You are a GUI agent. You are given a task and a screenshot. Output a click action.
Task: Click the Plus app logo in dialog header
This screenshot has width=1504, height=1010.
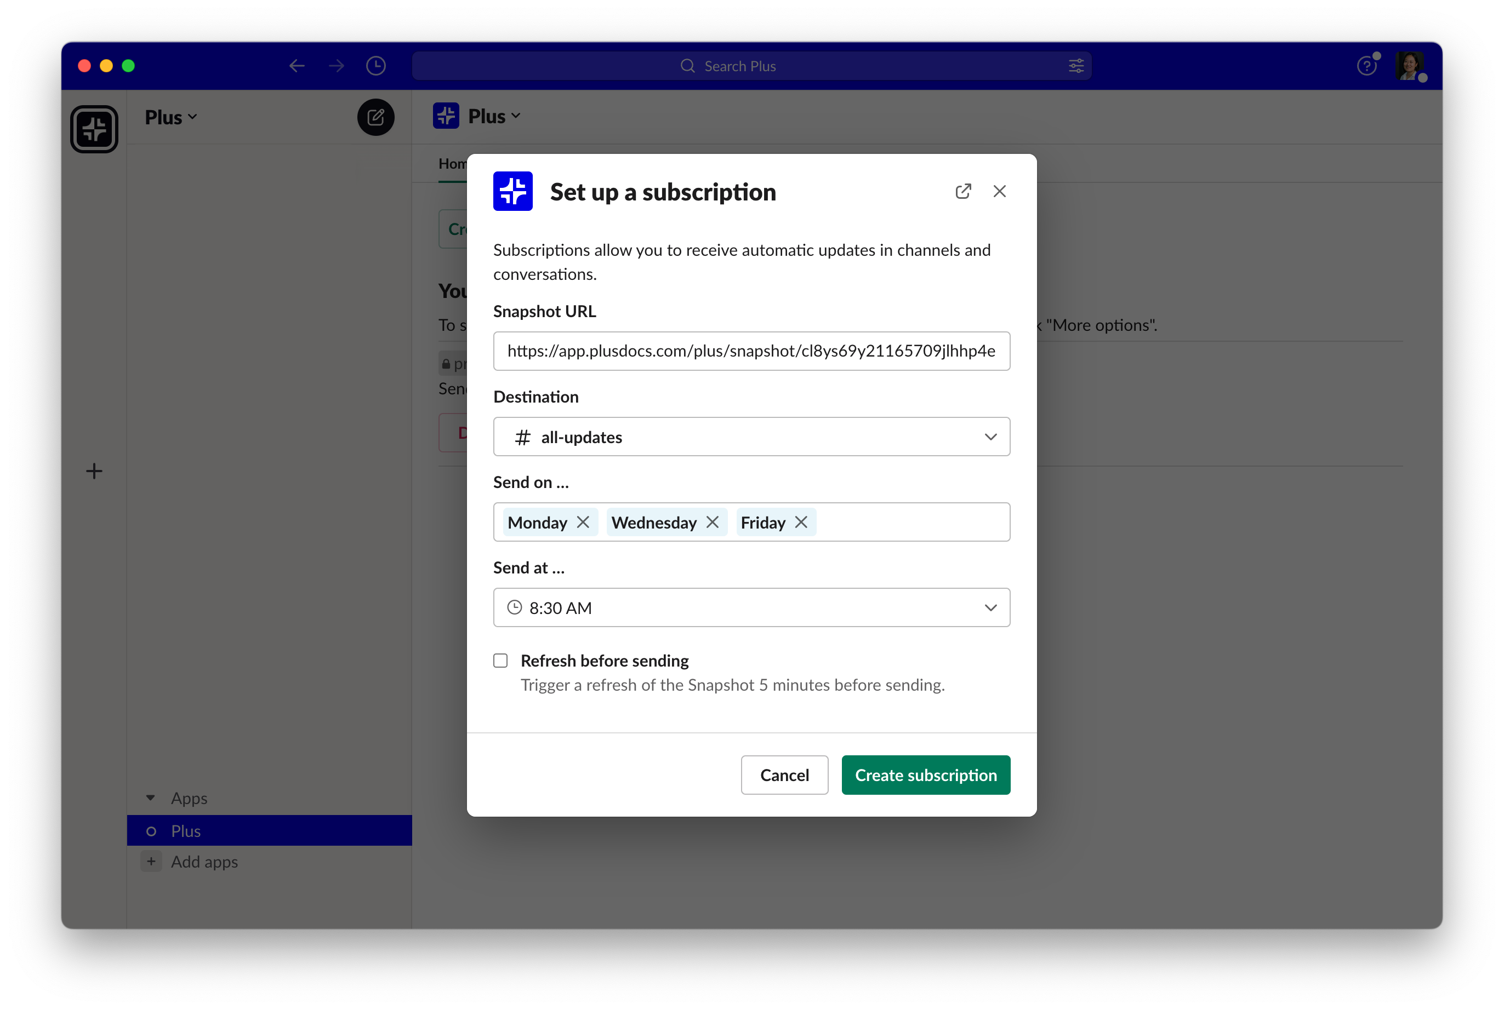513,191
